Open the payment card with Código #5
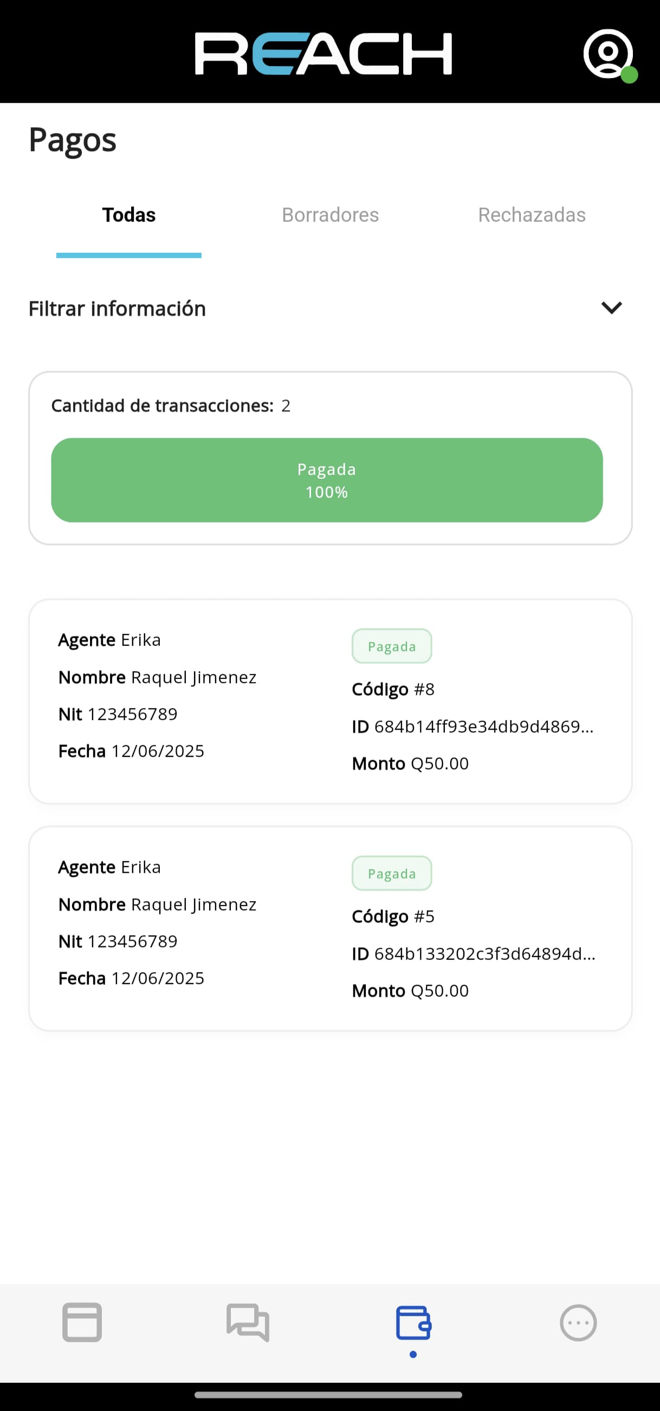This screenshot has height=1411, width=660. point(330,928)
